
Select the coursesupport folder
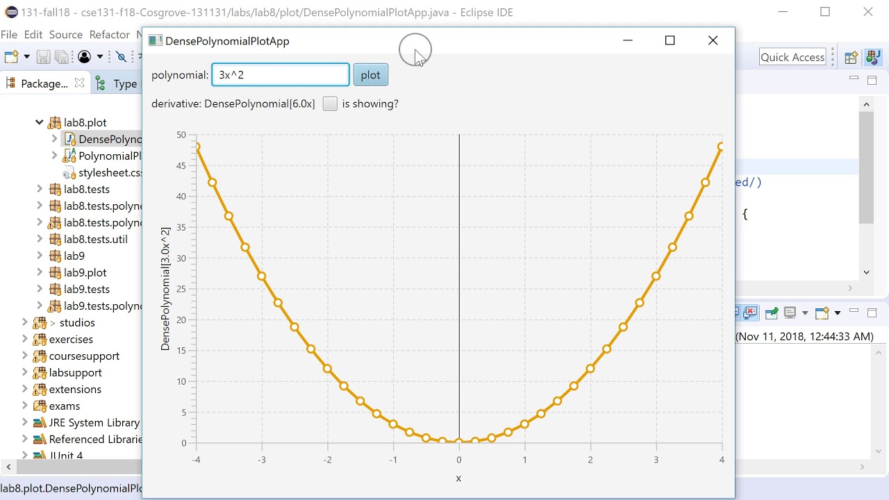84,356
